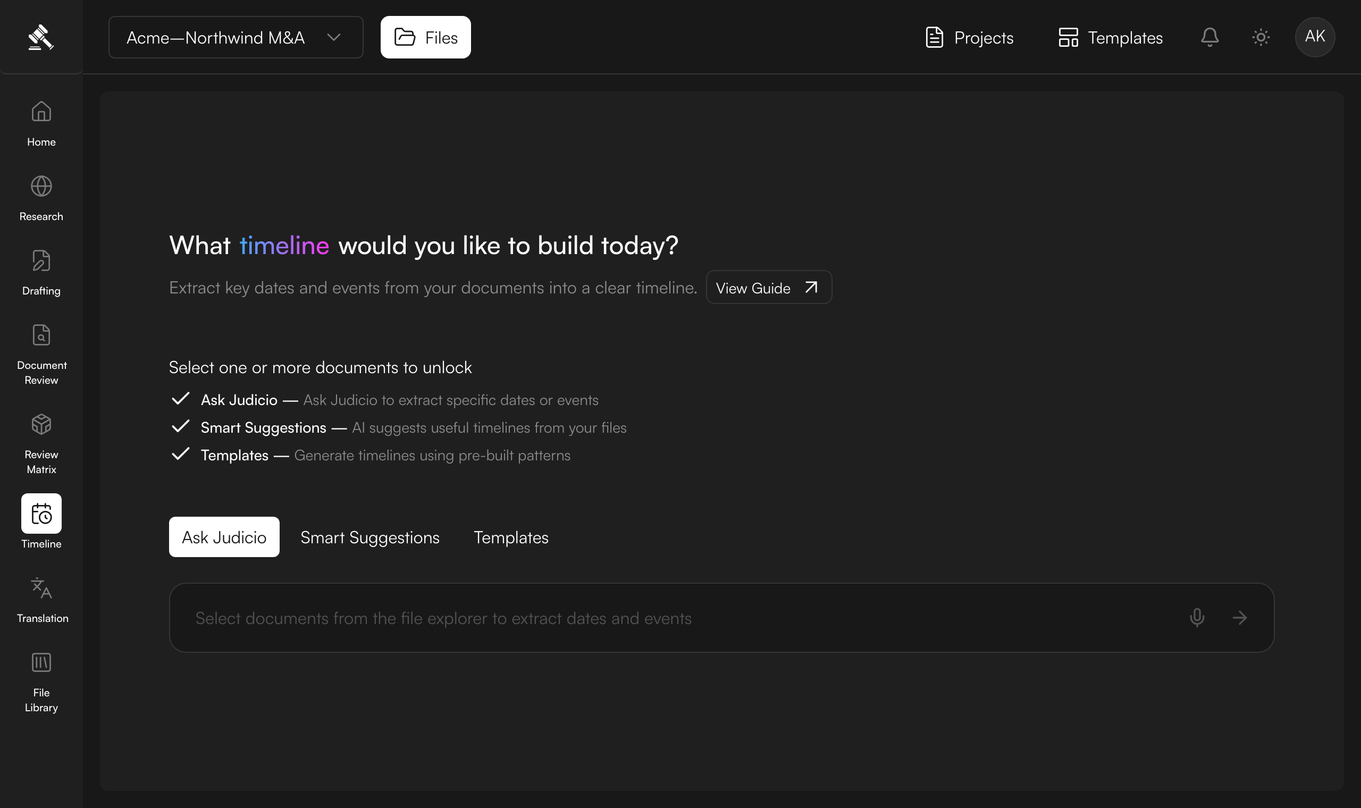
Task: Expand the Acme—Northwind M&A project dropdown
Action: (236, 37)
